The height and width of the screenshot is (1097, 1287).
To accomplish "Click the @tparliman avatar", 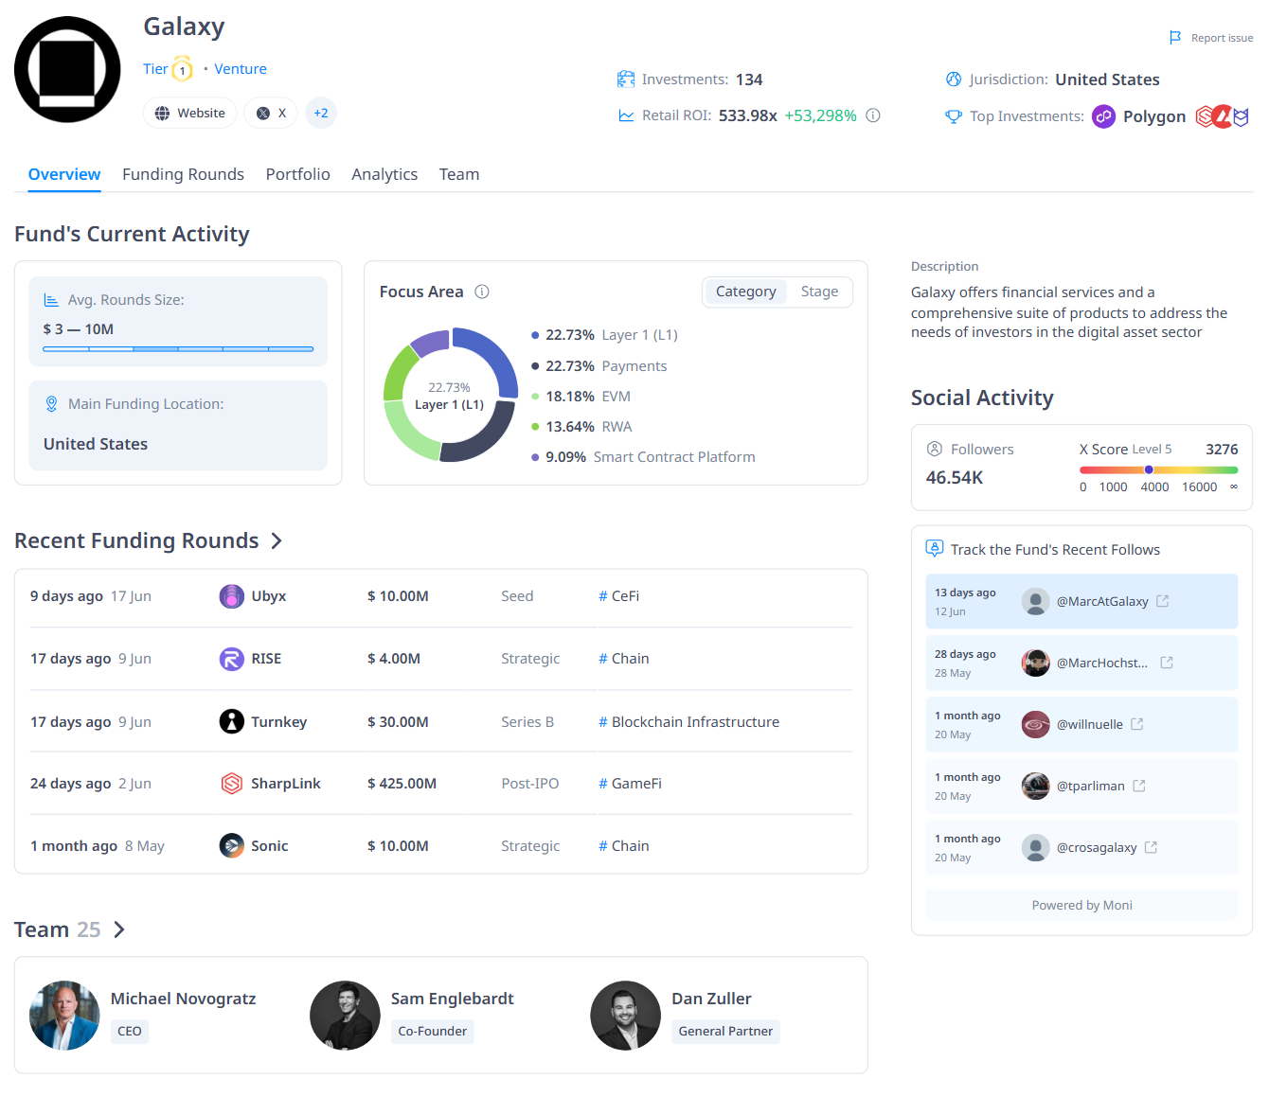I will point(1035,786).
